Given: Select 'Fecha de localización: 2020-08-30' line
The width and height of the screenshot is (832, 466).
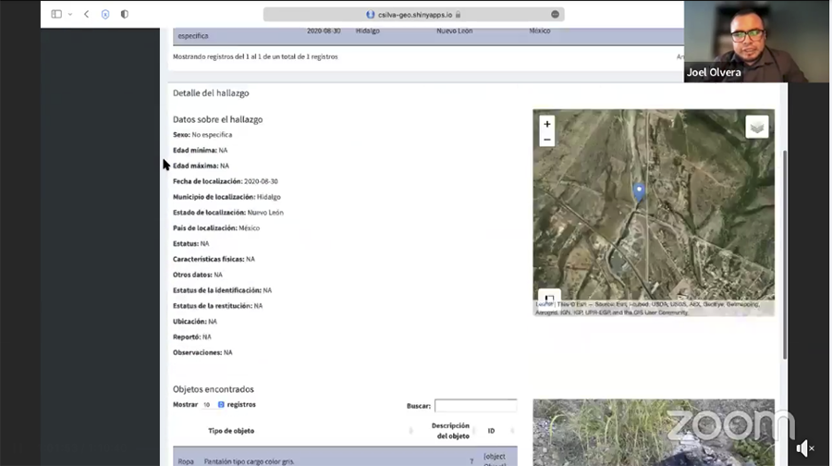Looking at the screenshot, I should coord(226,181).
